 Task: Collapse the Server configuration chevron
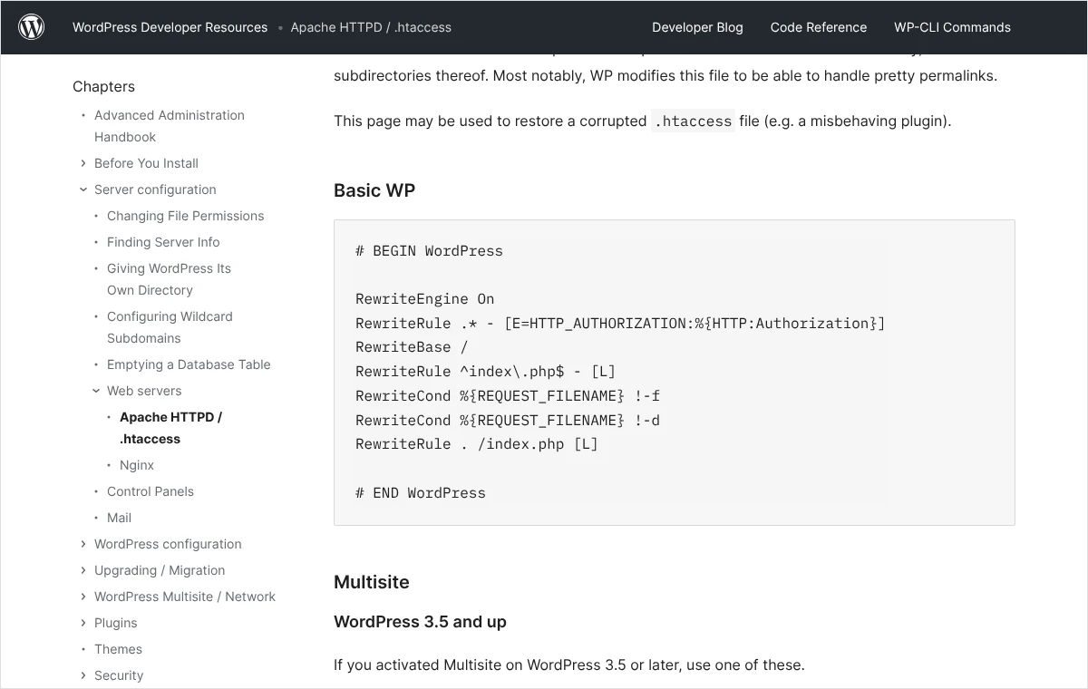83,189
